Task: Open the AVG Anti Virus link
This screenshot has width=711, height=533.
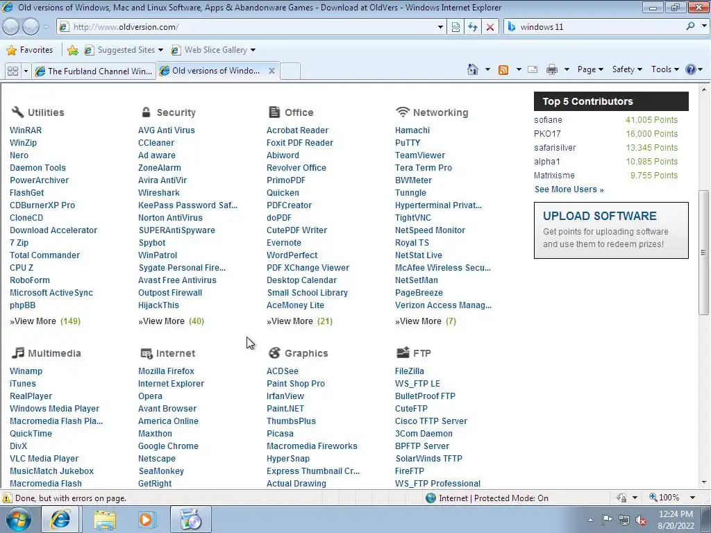Action: click(x=167, y=130)
